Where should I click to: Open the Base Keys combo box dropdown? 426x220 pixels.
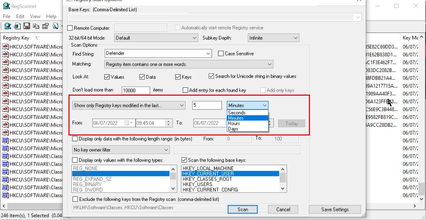pos(357,17)
